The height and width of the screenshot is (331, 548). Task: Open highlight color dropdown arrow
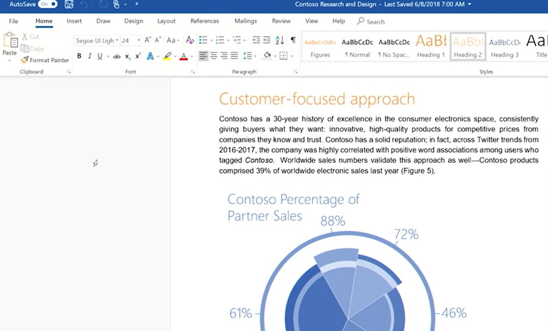(175, 57)
